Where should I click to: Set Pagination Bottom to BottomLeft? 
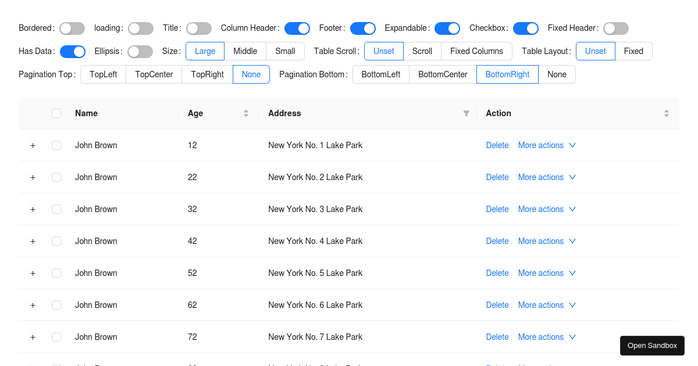pyautogui.click(x=381, y=74)
